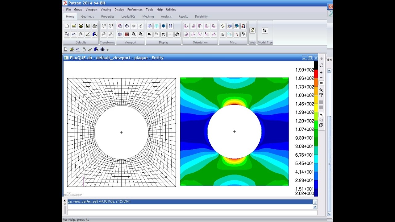Image resolution: width=395 pixels, height=222 pixels.
Task: Click the minus icon in right vertical toolbar
Action: (321, 78)
